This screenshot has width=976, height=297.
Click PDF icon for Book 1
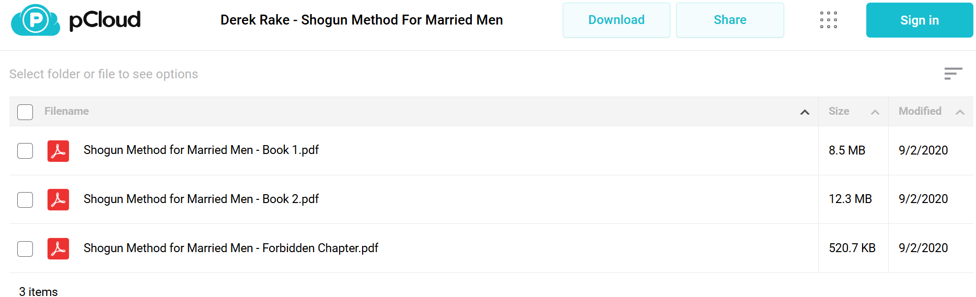pos(58,151)
